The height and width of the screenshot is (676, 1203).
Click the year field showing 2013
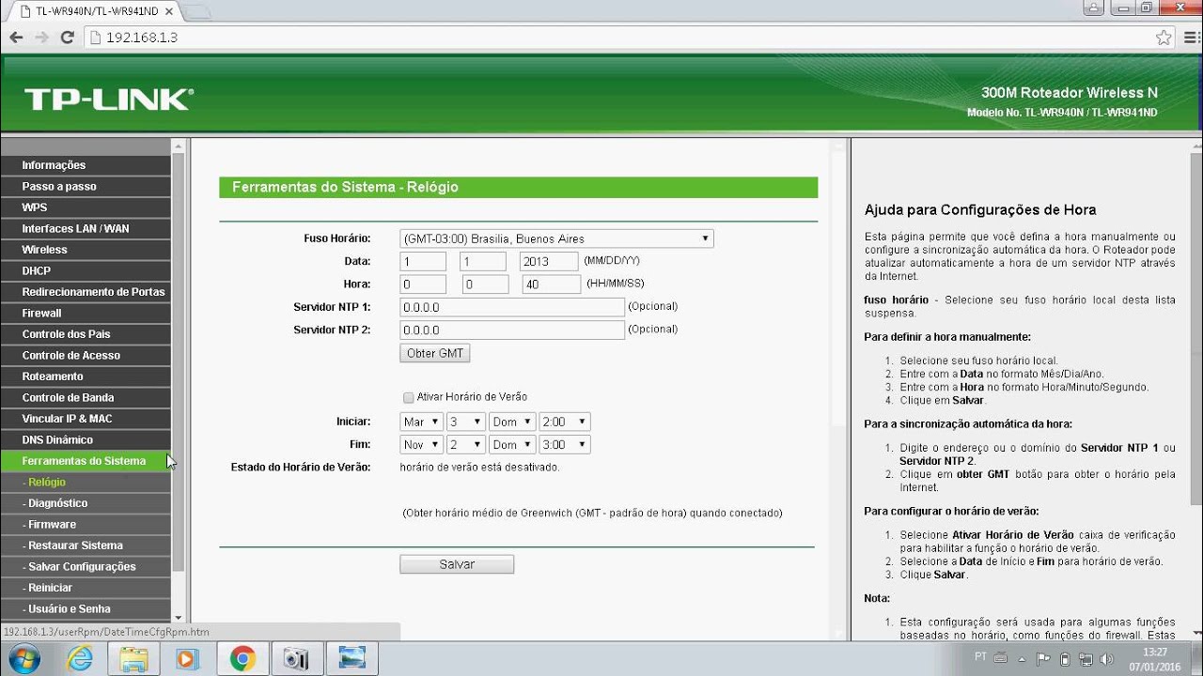point(549,261)
